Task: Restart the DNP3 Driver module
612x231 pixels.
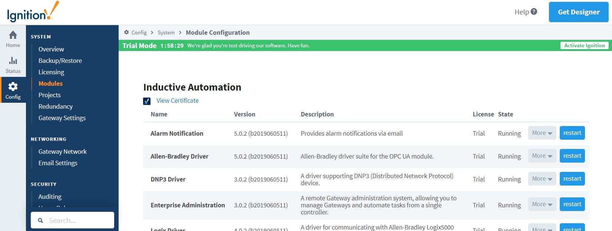Action: tap(572, 179)
